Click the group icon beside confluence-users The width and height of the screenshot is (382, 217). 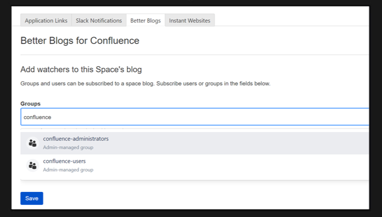point(33,165)
